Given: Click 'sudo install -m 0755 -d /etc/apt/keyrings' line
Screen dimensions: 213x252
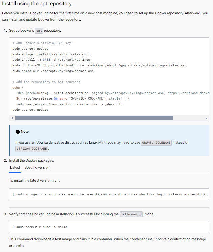Looking at the screenshot, I should pos(51,60).
